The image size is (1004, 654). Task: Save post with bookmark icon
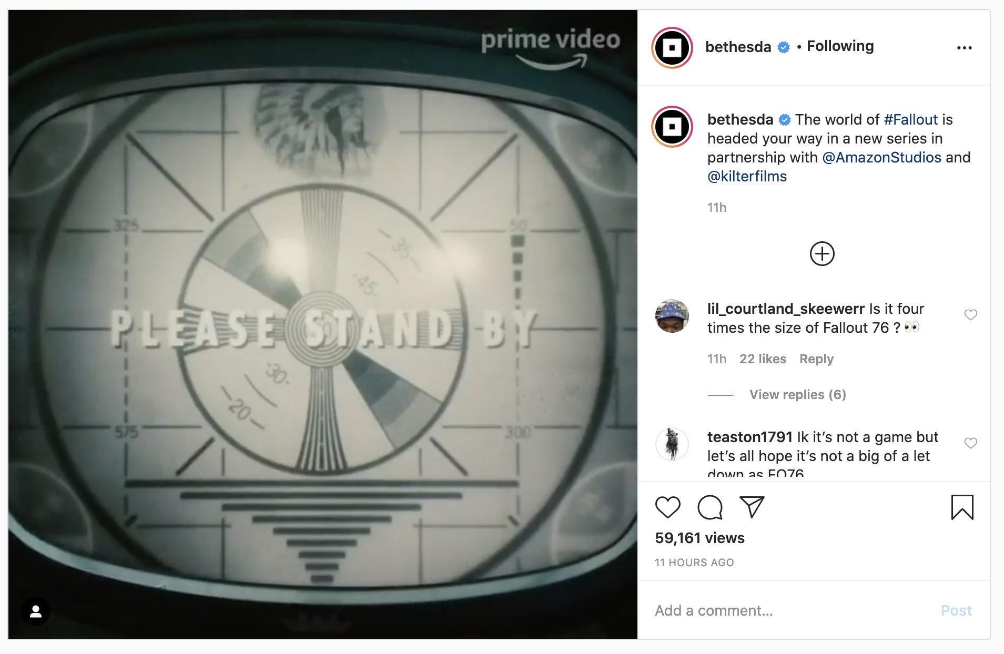[x=962, y=507]
